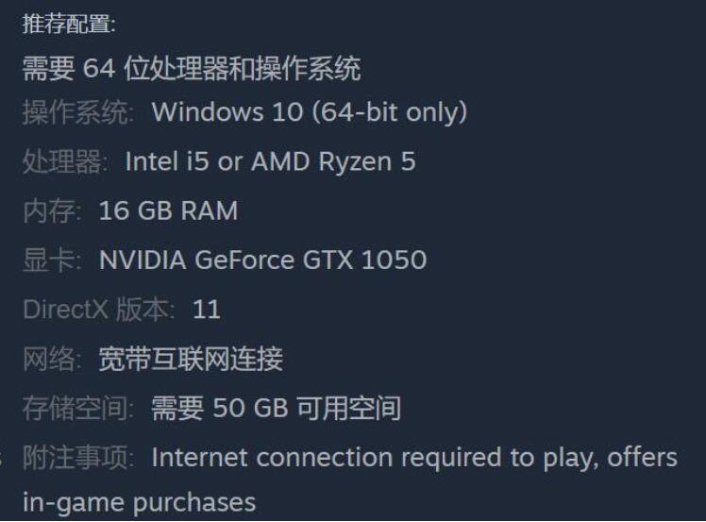Click the 存储空间 label

pos(77,408)
